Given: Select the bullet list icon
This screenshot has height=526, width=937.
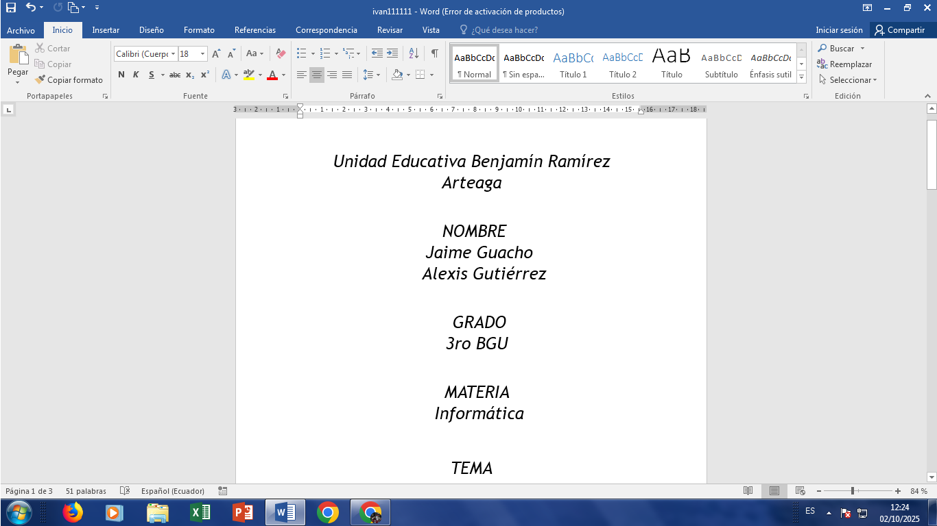Looking at the screenshot, I should click(301, 53).
